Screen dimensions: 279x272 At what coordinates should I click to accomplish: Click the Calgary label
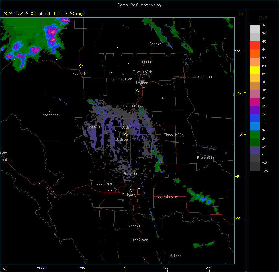tap(129, 195)
